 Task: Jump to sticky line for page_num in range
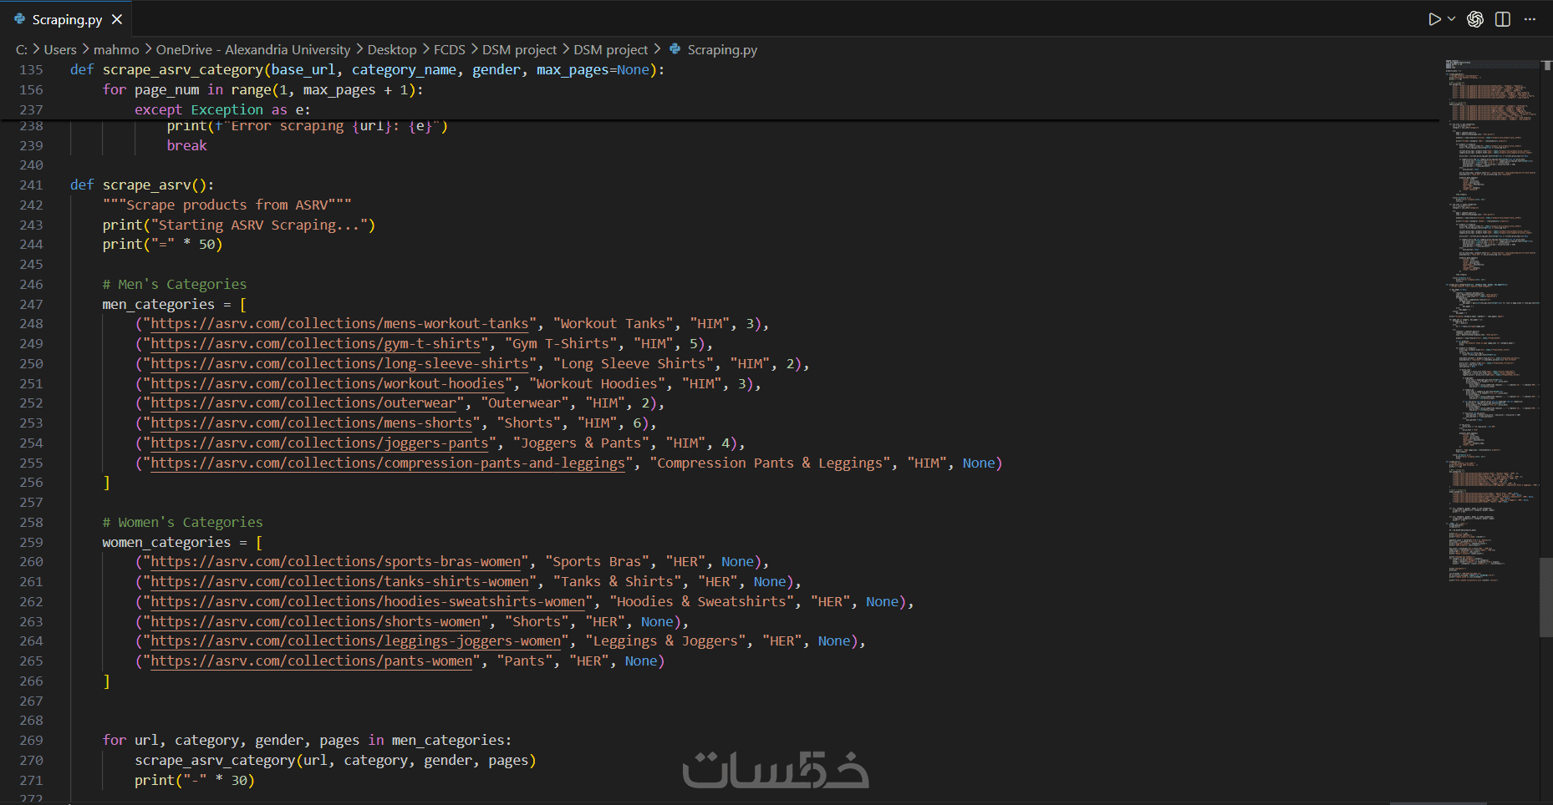pyautogui.click(x=263, y=90)
